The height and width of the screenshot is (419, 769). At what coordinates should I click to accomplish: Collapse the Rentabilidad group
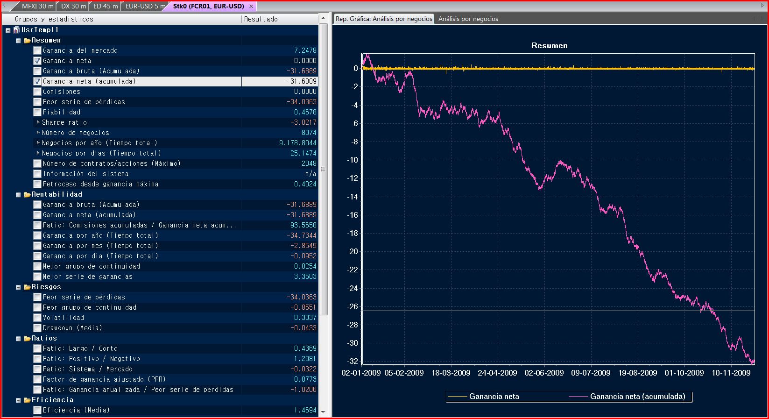tap(18, 195)
